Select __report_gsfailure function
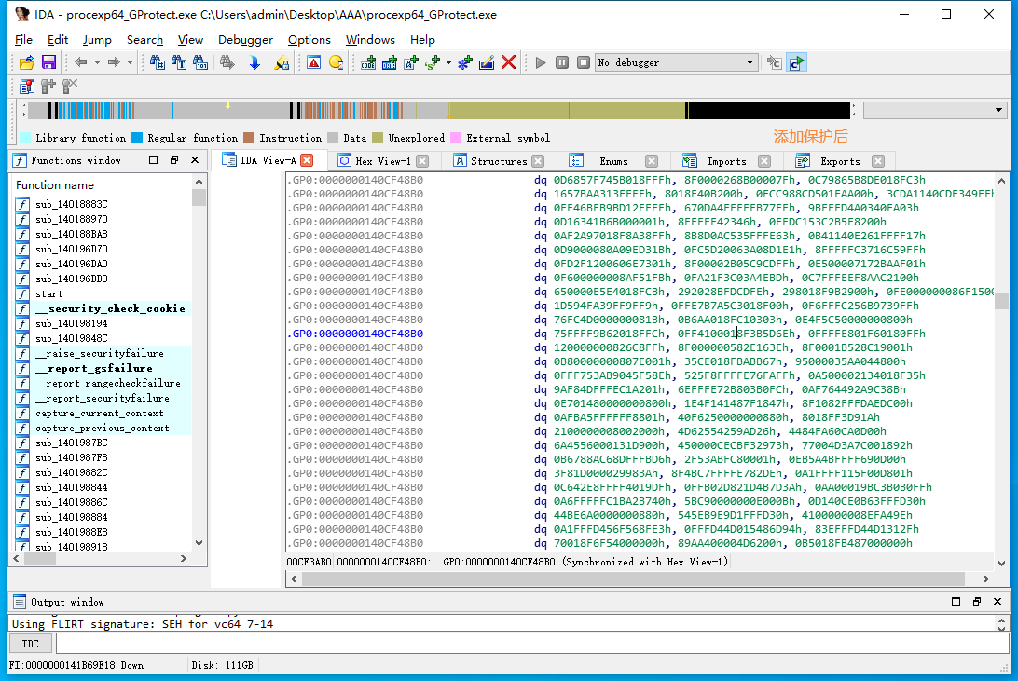The image size is (1018, 681). coord(93,368)
